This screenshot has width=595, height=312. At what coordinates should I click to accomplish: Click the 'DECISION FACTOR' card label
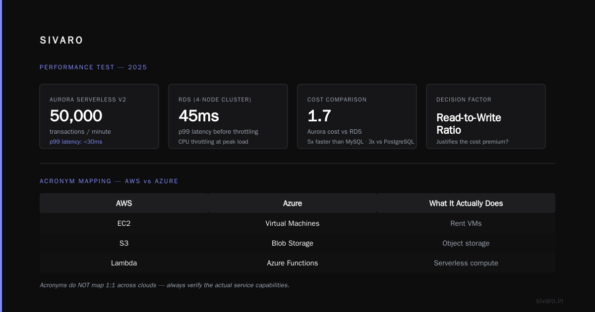click(x=464, y=100)
